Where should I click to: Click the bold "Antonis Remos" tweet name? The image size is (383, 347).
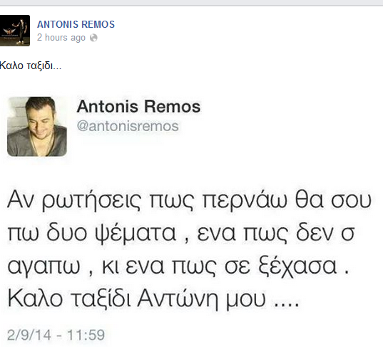138,107
